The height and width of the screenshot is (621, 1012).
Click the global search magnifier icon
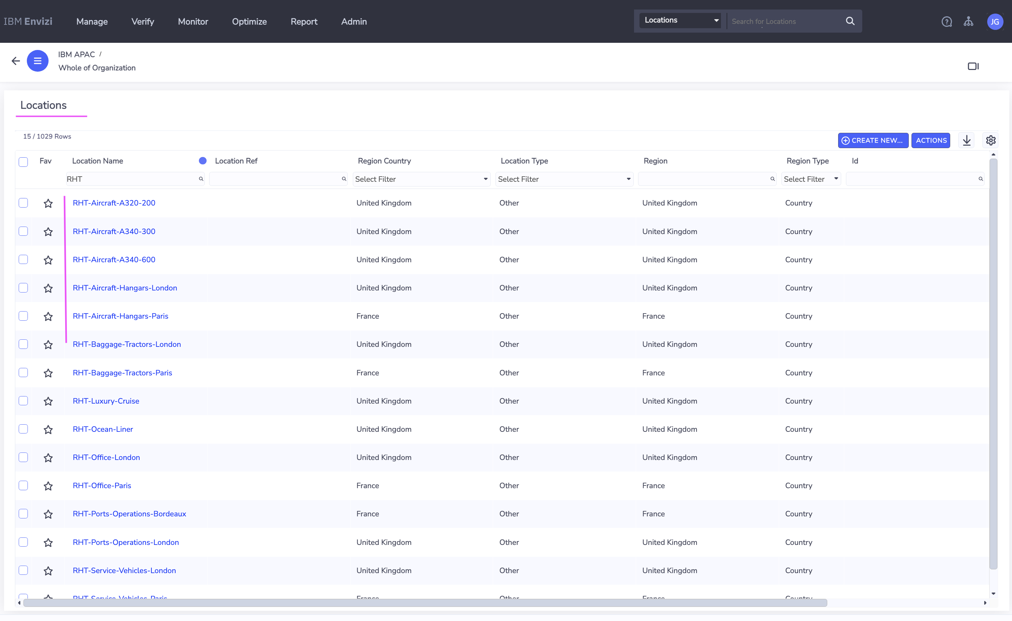coord(850,21)
